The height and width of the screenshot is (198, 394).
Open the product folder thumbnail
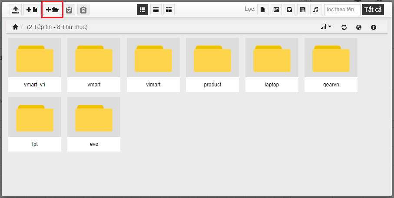pyautogui.click(x=212, y=58)
